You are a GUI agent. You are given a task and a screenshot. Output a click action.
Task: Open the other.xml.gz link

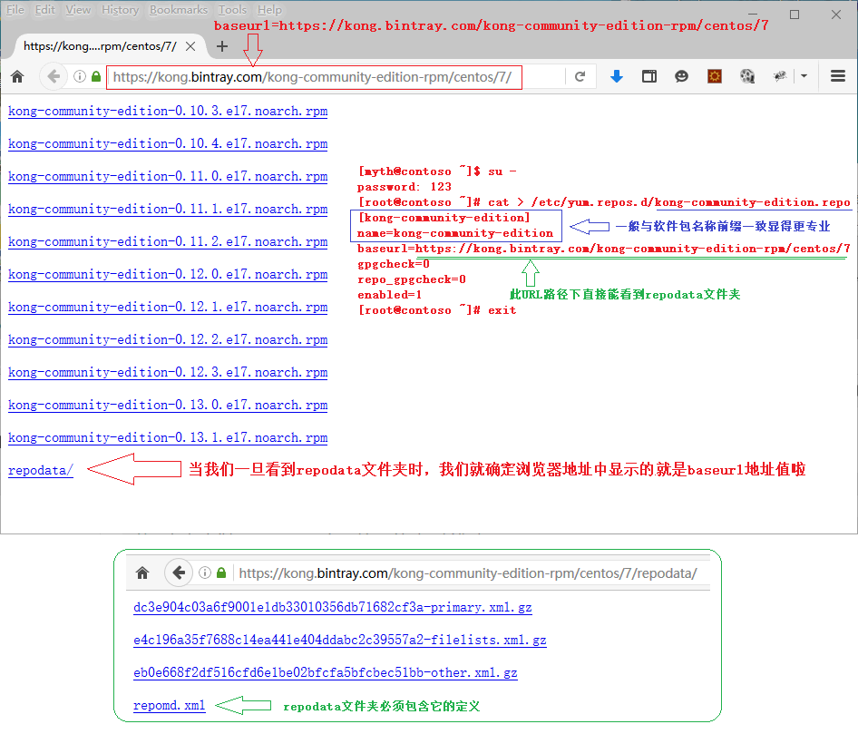(x=325, y=673)
